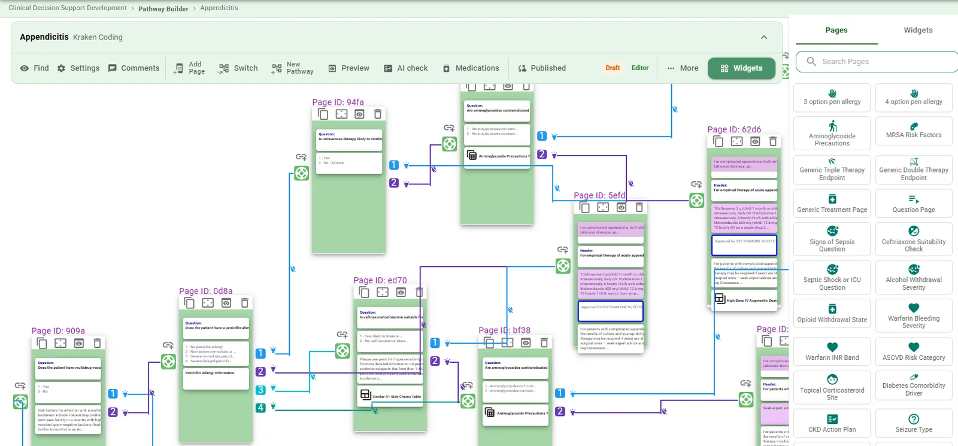Go to Pathway Builder in the breadcrumb

click(163, 9)
